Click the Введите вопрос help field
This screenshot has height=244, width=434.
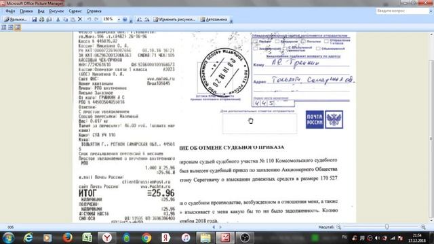(x=402, y=11)
